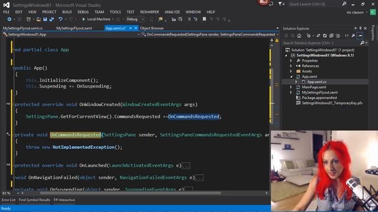
Task: Click the New Project toolbar icon
Action: click(28, 19)
